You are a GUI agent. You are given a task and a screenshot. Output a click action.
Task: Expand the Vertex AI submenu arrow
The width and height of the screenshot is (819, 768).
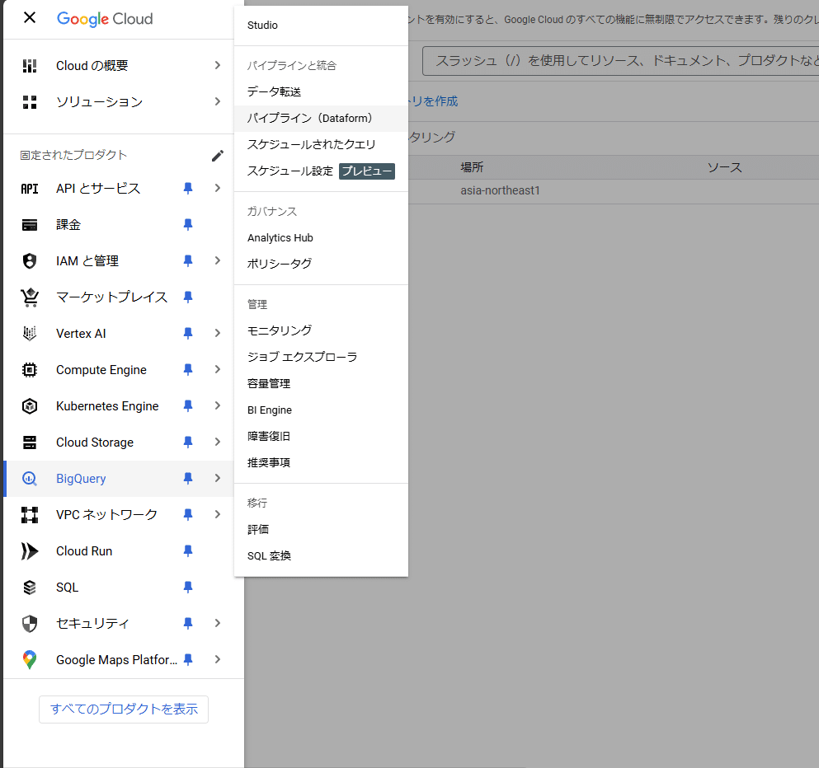[218, 334]
